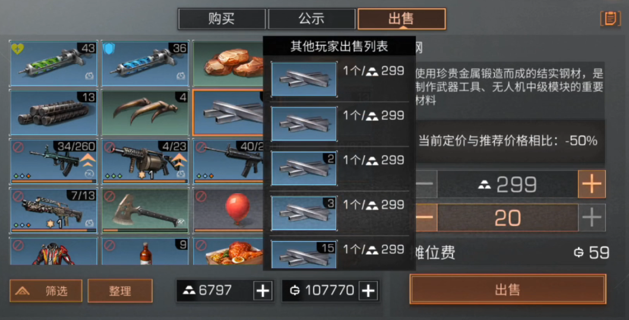Select the blue shield syringe item
The height and width of the screenshot is (320, 629).
click(145, 64)
